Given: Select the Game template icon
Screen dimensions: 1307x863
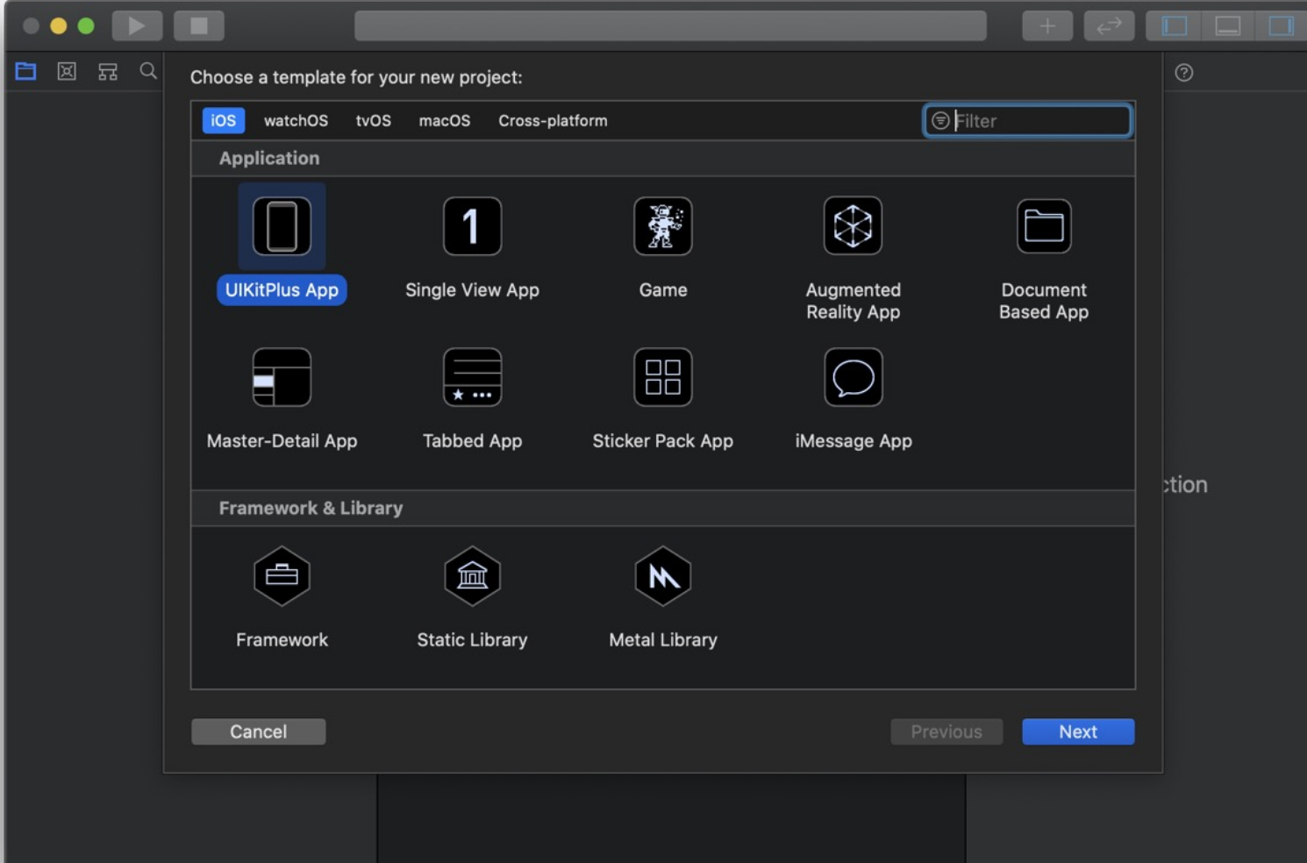Looking at the screenshot, I should pyautogui.click(x=663, y=226).
